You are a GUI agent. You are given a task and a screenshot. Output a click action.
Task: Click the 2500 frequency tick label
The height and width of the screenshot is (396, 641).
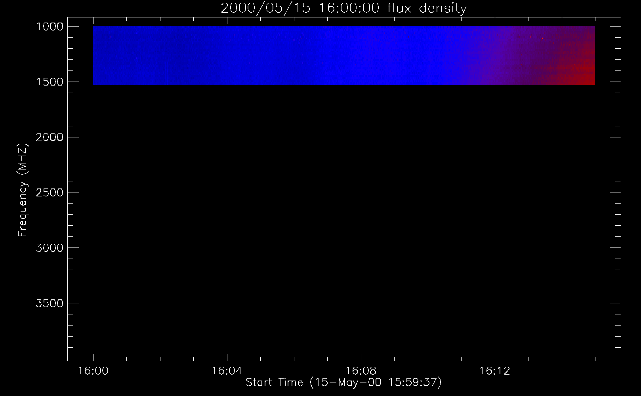pyautogui.click(x=50, y=192)
